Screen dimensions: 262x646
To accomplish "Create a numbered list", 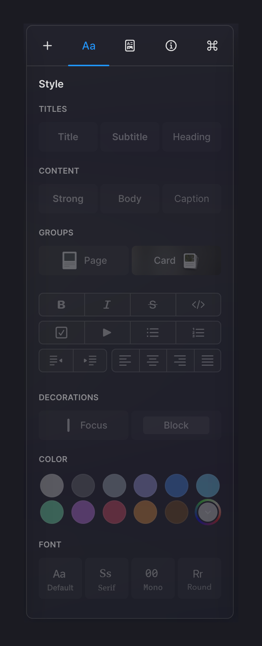I will [x=198, y=333].
